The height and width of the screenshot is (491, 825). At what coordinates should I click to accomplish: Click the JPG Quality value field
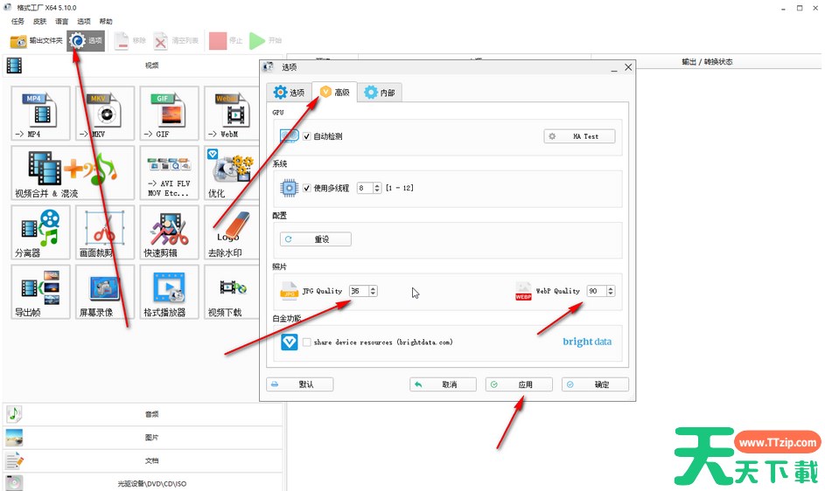pos(360,291)
